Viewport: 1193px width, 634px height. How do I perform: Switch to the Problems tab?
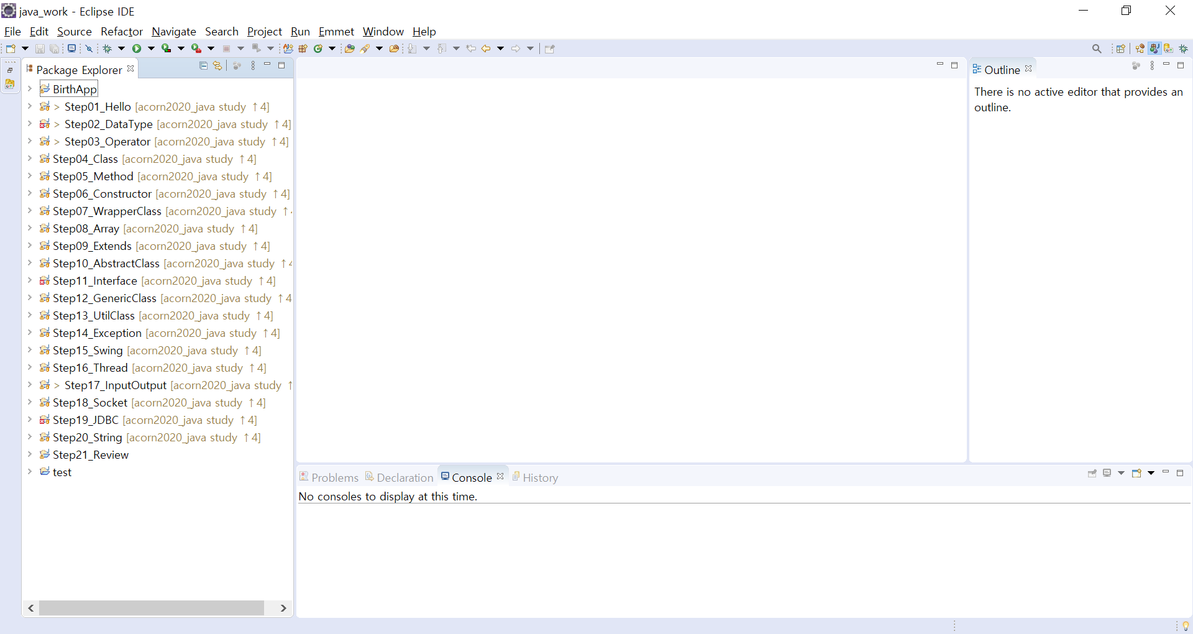point(329,477)
